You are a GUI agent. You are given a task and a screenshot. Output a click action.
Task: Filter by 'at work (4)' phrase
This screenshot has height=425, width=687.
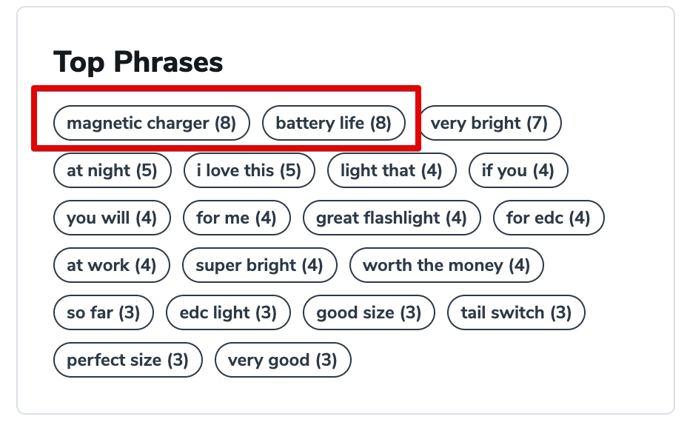(x=112, y=265)
